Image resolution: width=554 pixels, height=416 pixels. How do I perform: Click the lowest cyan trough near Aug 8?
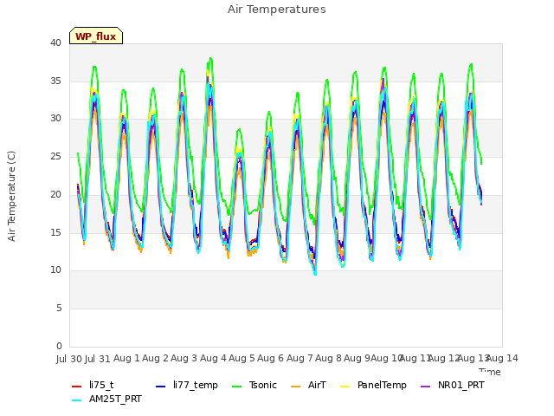[x=315, y=274]
